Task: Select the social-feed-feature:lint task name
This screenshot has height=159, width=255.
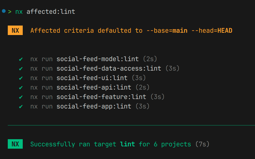Action: pyautogui.click(x=101, y=97)
